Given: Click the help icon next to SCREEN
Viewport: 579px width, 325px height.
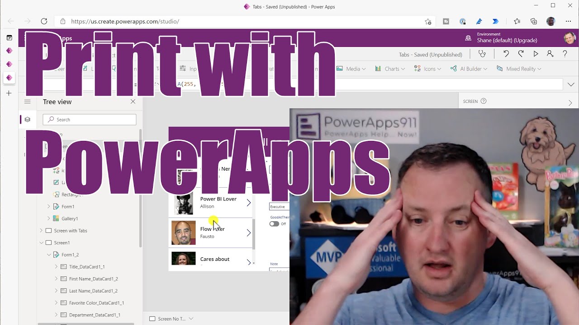Looking at the screenshot, I should coord(483,101).
